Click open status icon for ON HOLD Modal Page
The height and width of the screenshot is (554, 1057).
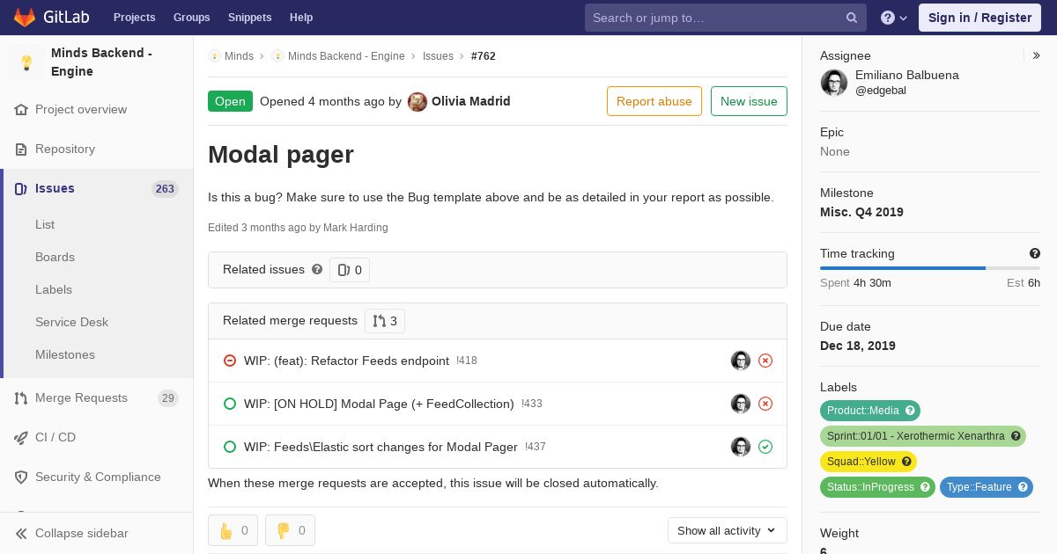[x=230, y=404]
